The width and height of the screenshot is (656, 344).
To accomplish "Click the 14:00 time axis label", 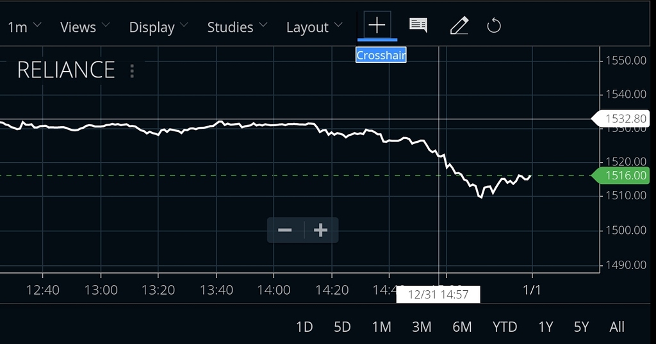I will 274,290.
